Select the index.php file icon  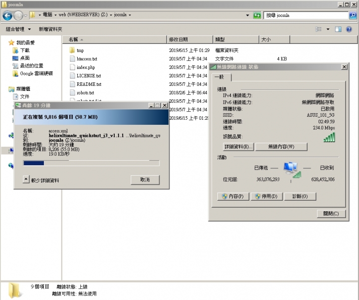pos(72,67)
